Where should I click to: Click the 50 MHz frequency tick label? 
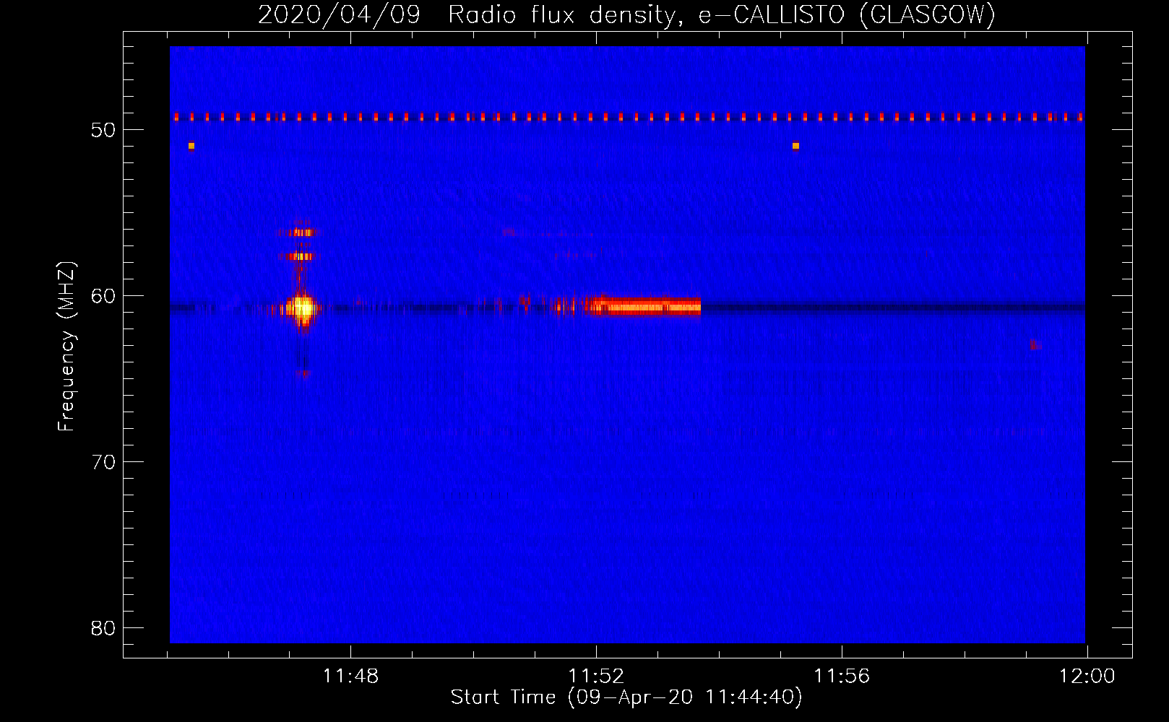(x=103, y=130)
